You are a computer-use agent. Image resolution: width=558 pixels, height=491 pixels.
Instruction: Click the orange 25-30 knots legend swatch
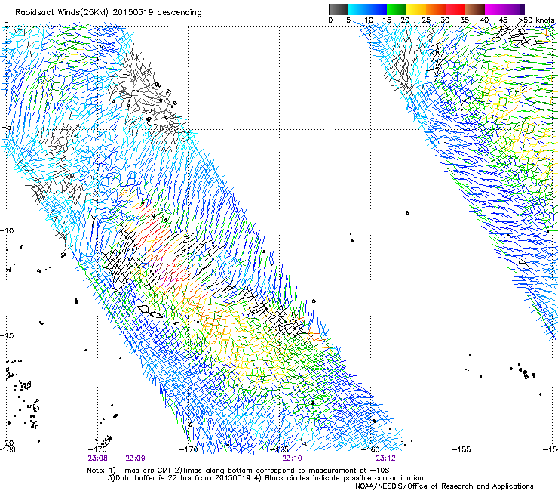(436, 9)
